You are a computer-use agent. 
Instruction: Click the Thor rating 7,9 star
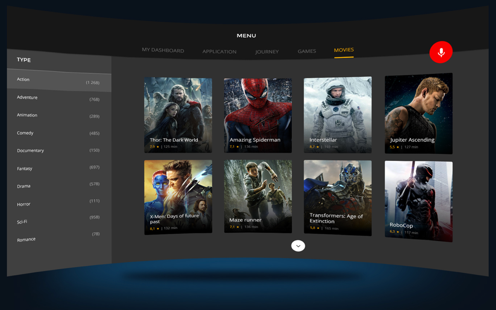coord(155,147)
